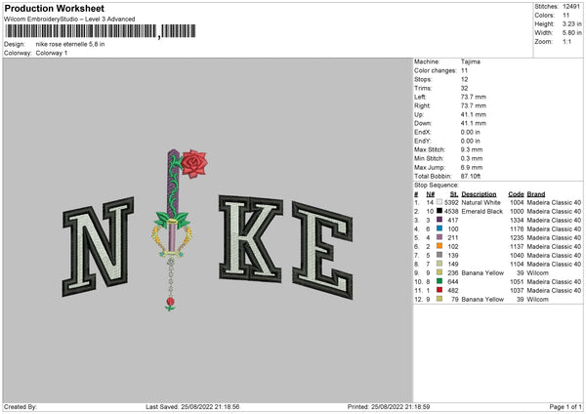The height and width of the screenshot is (414, 586).
Task: Click the Height value 3.23 in
Action: 571,23
